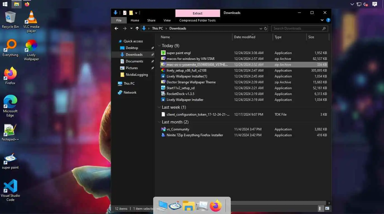Open the notification center icon
This screenshot has height=214, width=384.
[375, 4]
